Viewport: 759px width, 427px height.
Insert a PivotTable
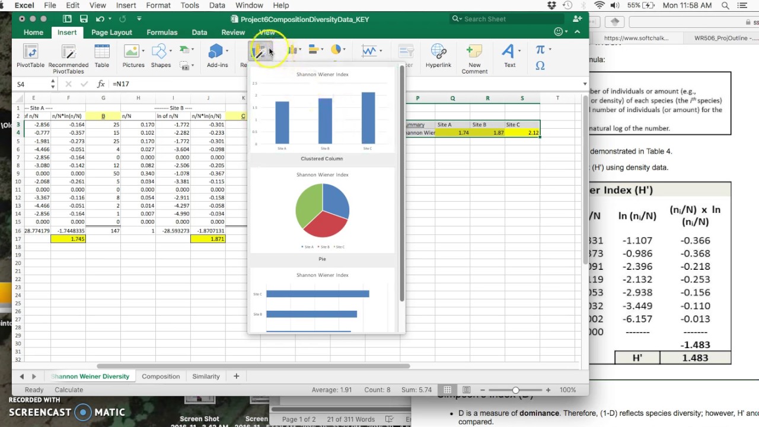[30, 57]
